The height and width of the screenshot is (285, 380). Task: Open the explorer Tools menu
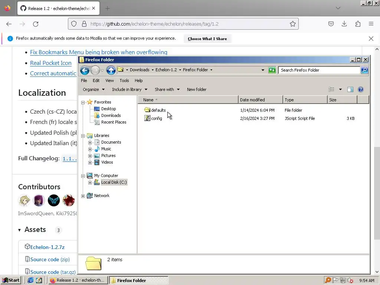[124, 81]
